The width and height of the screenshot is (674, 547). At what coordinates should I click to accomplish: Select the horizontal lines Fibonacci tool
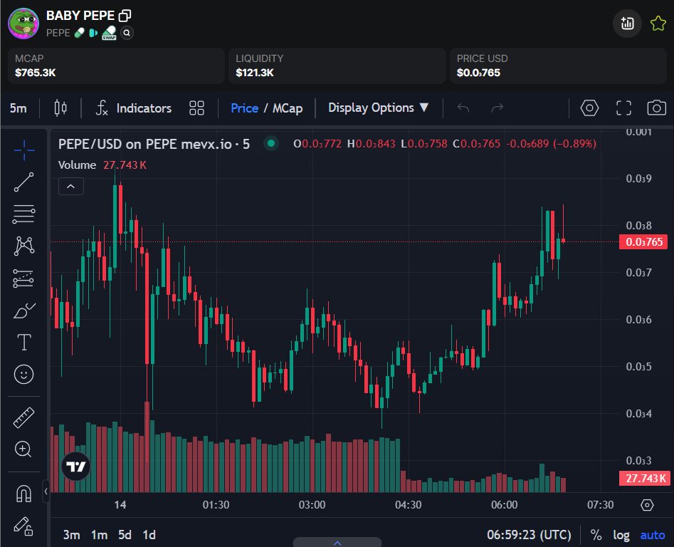pyautogui.click(x=24, y=214)
